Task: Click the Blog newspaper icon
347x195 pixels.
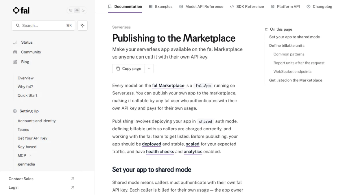Action: point(15,62)
